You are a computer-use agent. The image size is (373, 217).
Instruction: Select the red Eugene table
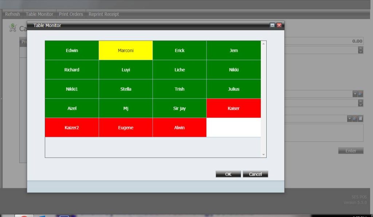[126, 128]
